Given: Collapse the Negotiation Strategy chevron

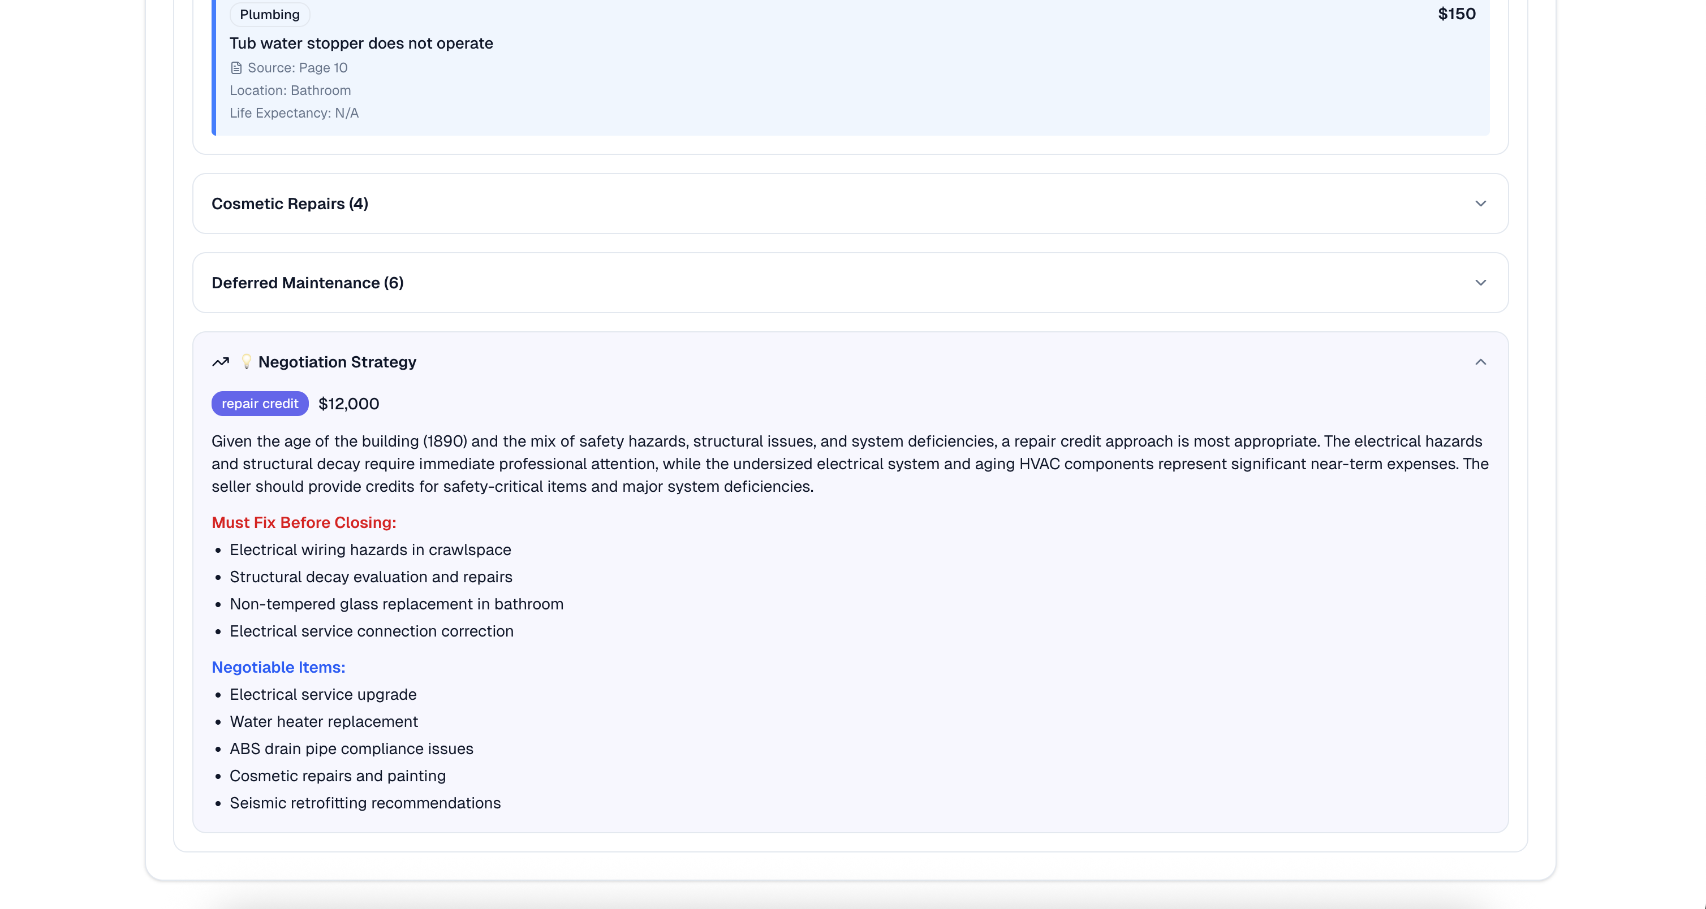Looking at the screenshot, I should (x=1480, y=361).
